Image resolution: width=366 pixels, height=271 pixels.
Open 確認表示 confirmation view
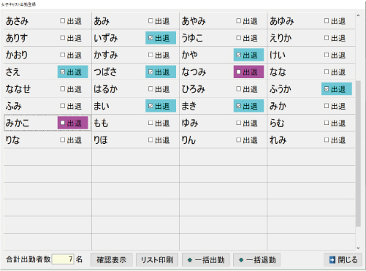[112, 260]
